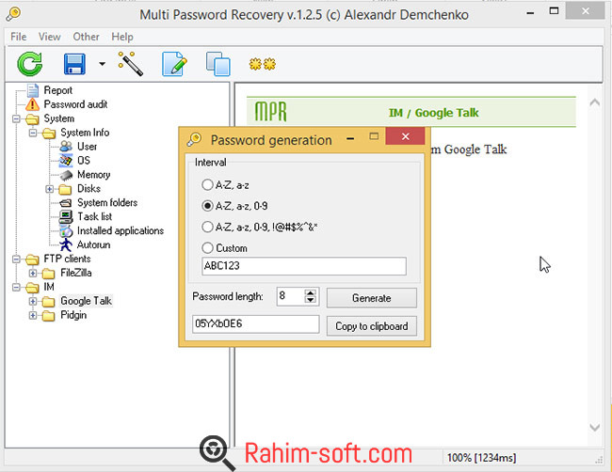This screenshot has width=612, height=472.
Task: Open the Help menu
Action: [x=122, y=37]
